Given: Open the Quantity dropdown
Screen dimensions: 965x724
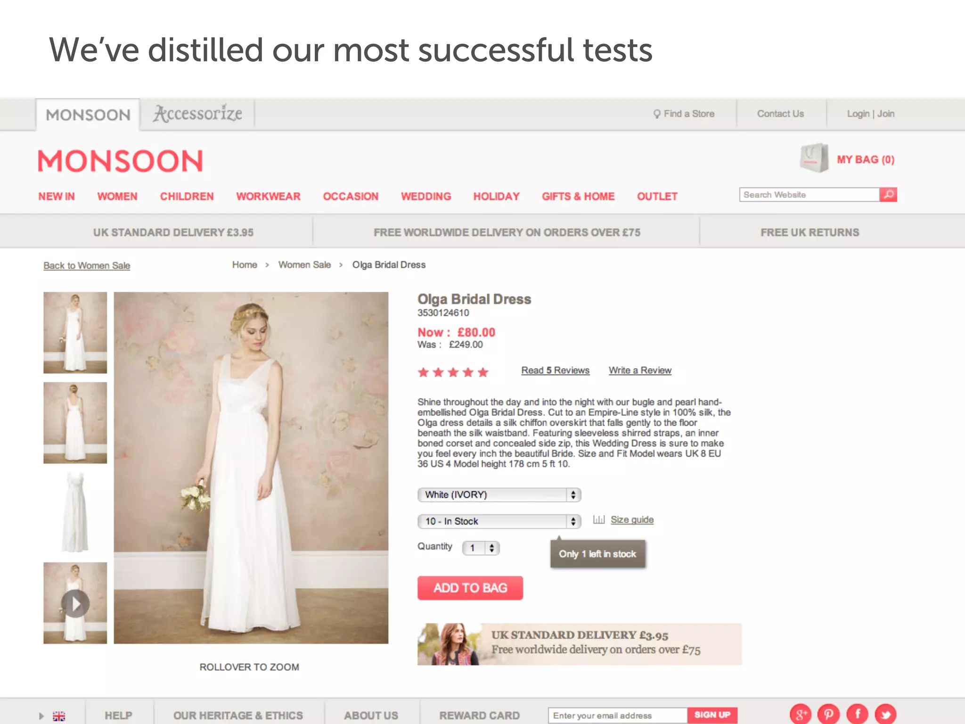Looking at the screenshot, I should point(481,548).
